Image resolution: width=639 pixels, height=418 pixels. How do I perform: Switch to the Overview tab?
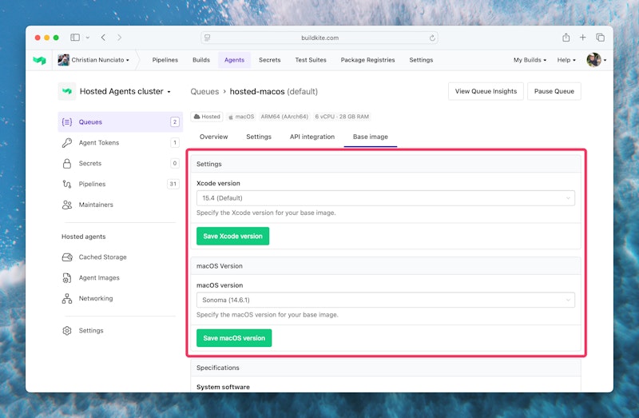213,137
